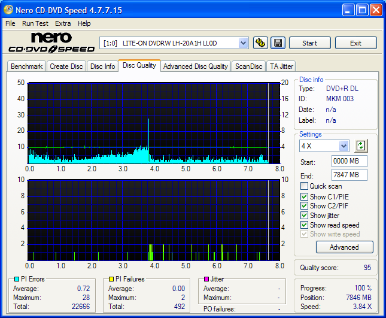Click the yellow PI Failures color swatch
386x318 pixels.
pyautogui.click(x=111, y=279)
